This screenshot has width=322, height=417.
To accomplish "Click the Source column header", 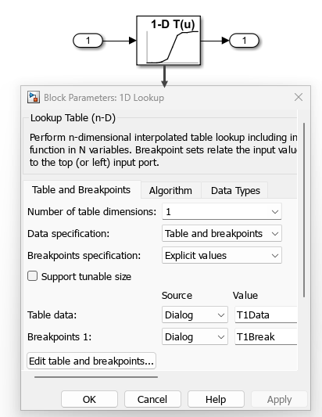I will pos(177,296).
